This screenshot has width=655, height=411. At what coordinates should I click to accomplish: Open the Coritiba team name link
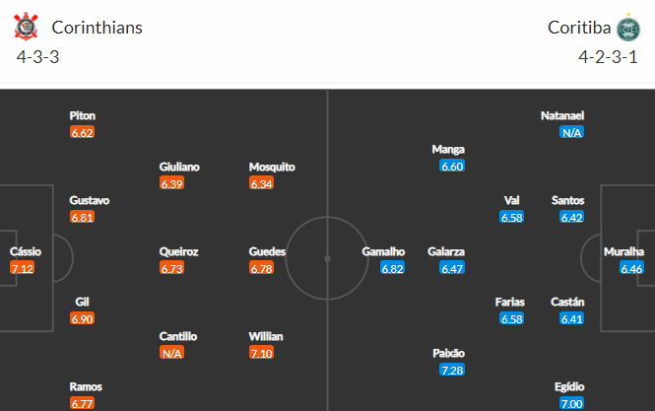point(579,28)
